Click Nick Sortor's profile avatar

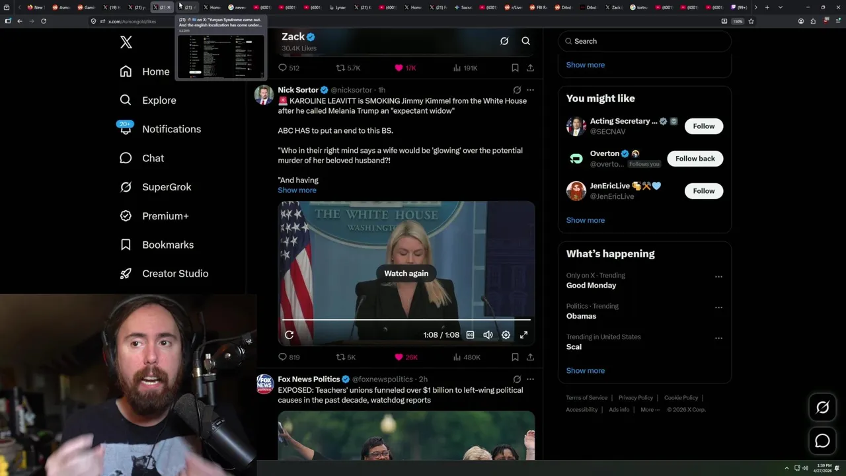coord(264,95)
